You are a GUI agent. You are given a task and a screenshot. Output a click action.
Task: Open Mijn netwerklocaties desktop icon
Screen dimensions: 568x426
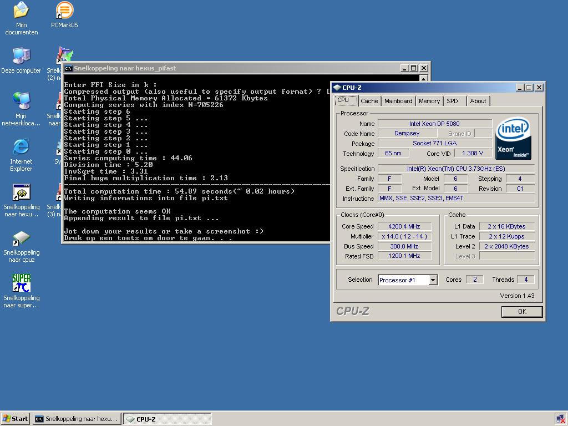click(21, 109)
